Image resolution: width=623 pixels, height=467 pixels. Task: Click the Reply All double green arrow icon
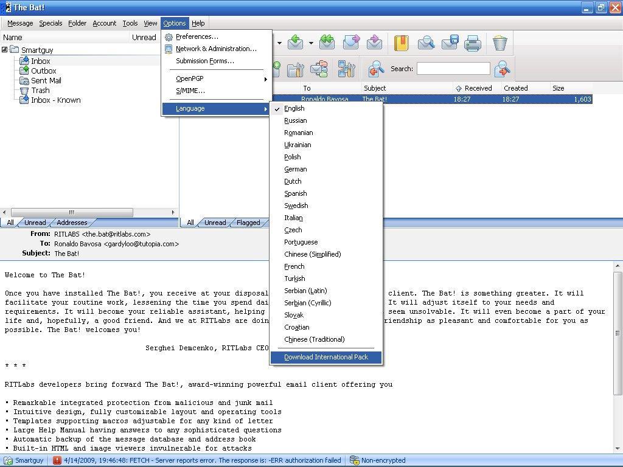[x=327, y=43]
